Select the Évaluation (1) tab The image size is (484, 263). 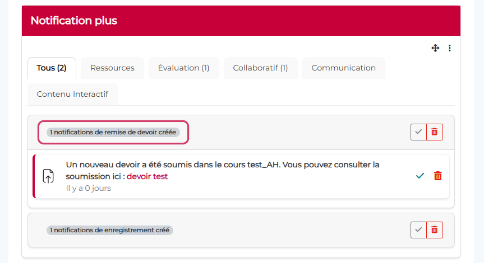point(183,68)
